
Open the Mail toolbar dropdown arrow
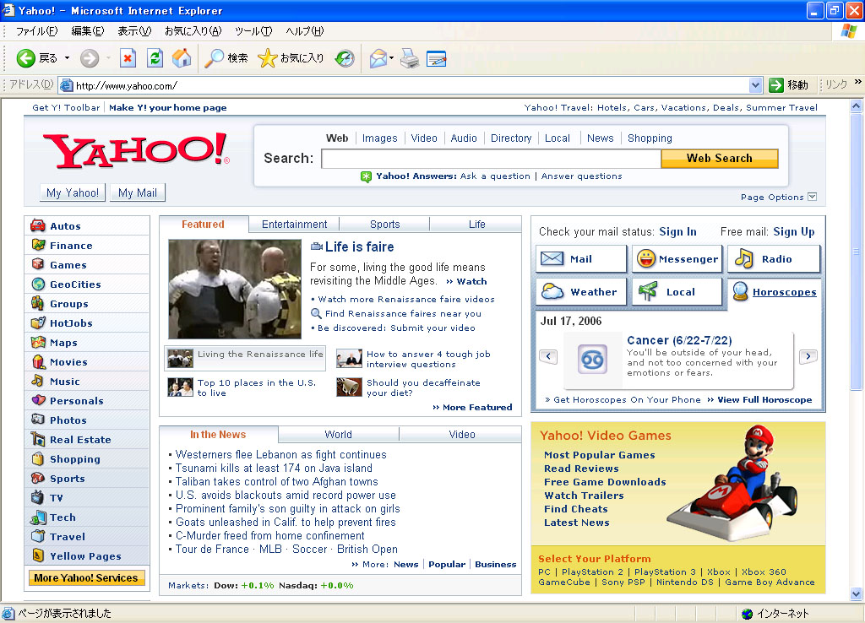(391, 58)
